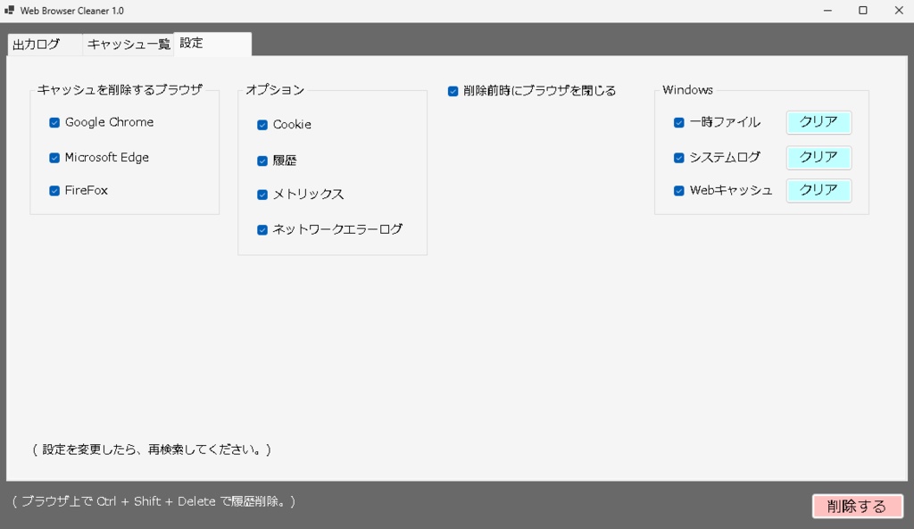Disable the Google Chrome checkbox
Screen dimensions: 914x529
[x=54, y=122]
